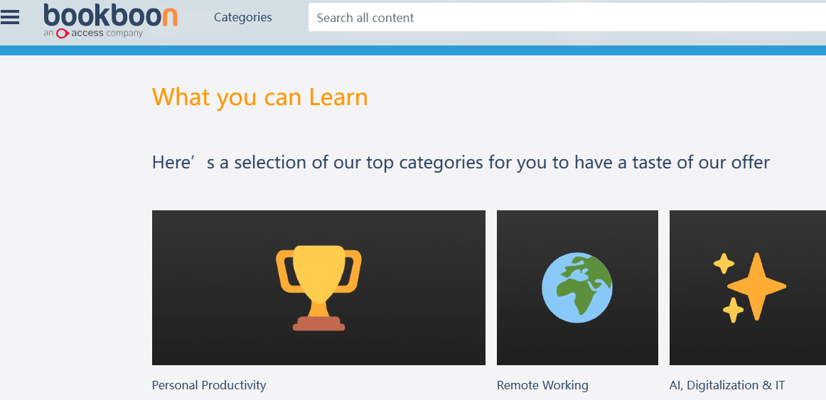The height and width of the screenshot is (400, 826).
Task: Open the AI, Digitalization & IT link
Action: click(727, 385)
